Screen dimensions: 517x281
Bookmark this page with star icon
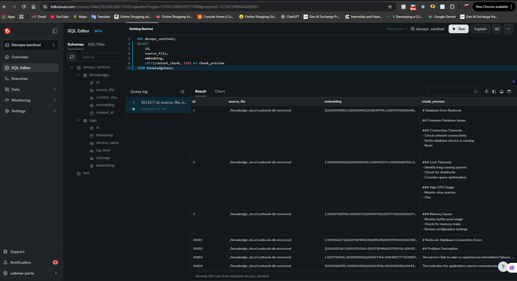point(390,7)
